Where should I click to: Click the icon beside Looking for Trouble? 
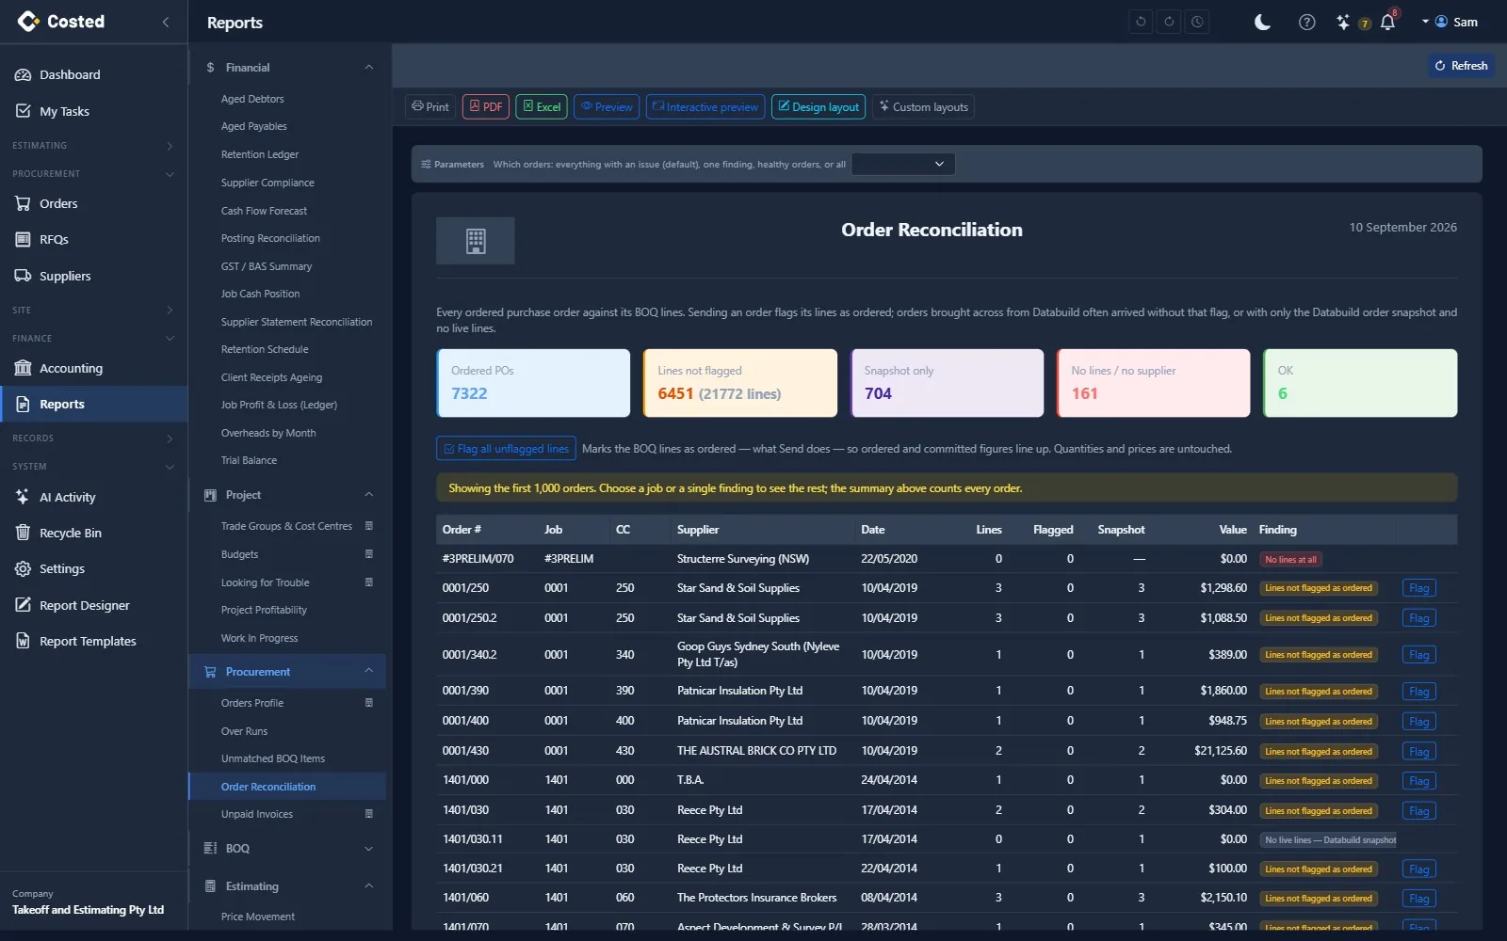(368, 582)
